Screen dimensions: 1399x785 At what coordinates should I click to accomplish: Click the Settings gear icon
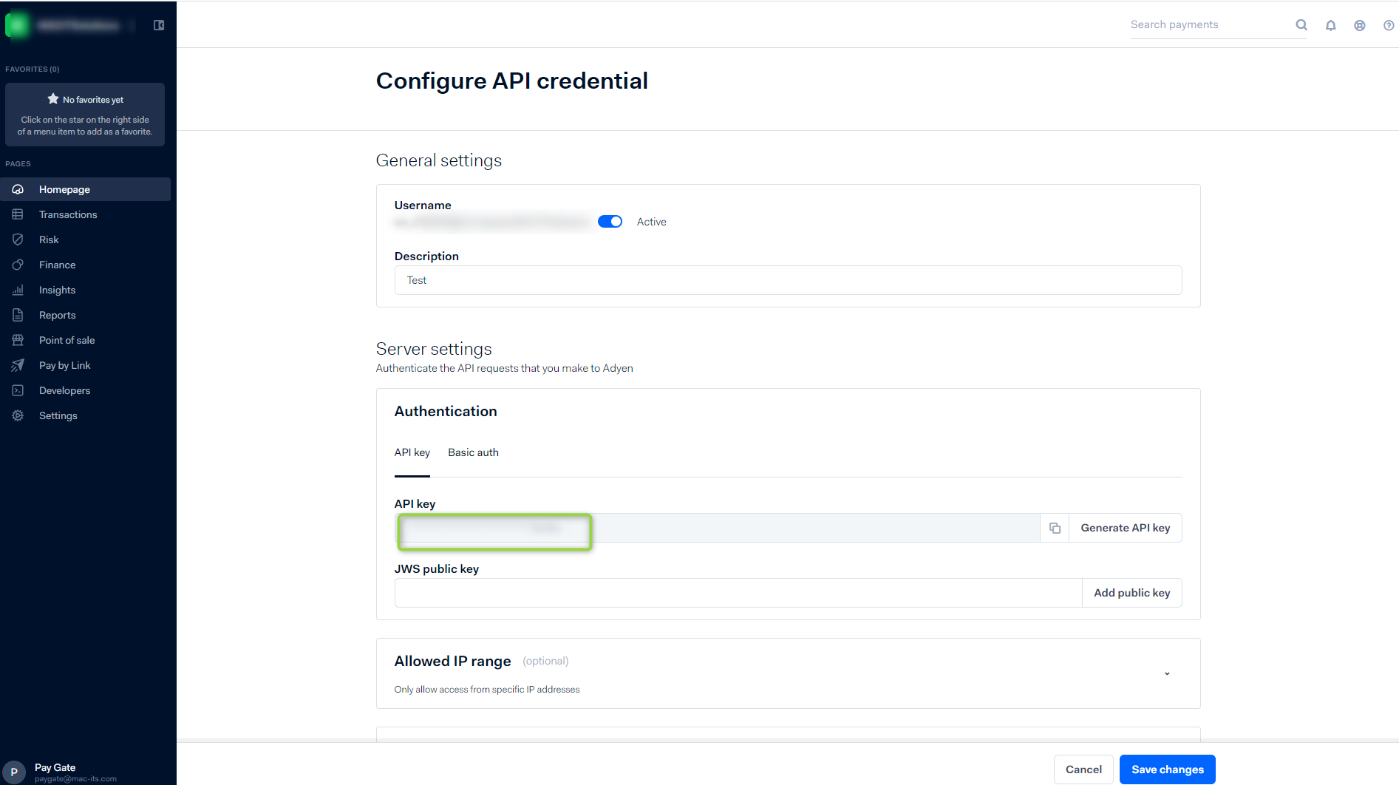coord(18,415)
